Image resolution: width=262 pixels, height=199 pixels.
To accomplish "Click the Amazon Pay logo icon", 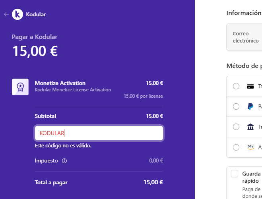I will [250, 147].
